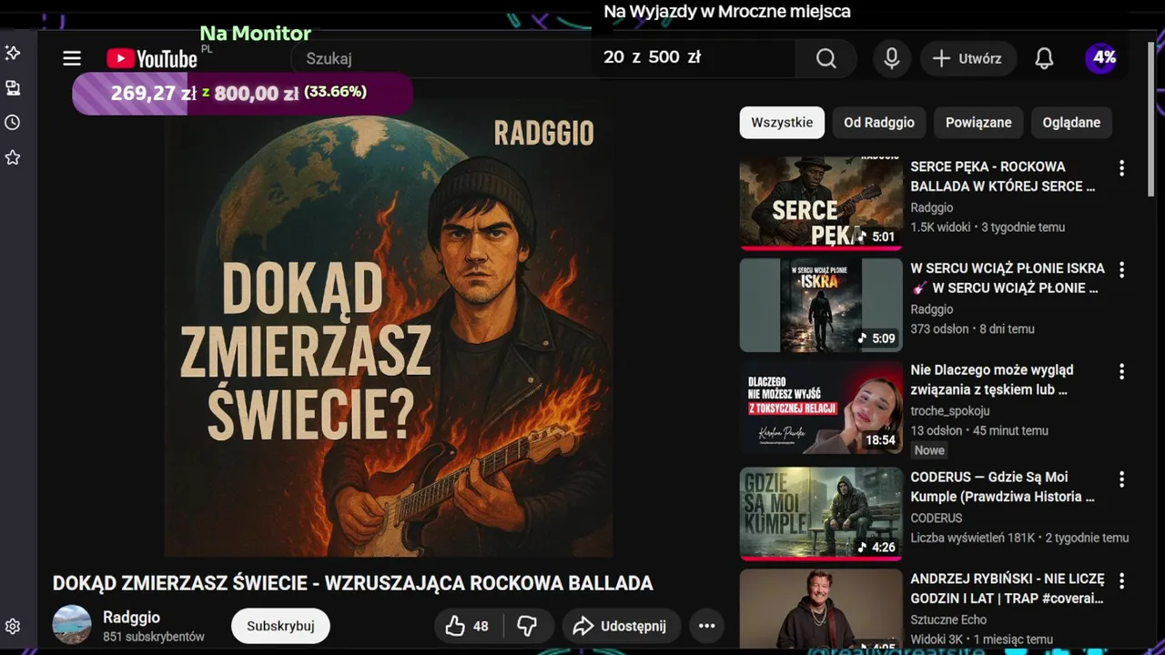1165x655 pixels.
Task: Open options for SERCE PĘKA video
Action: [1121, 168]
